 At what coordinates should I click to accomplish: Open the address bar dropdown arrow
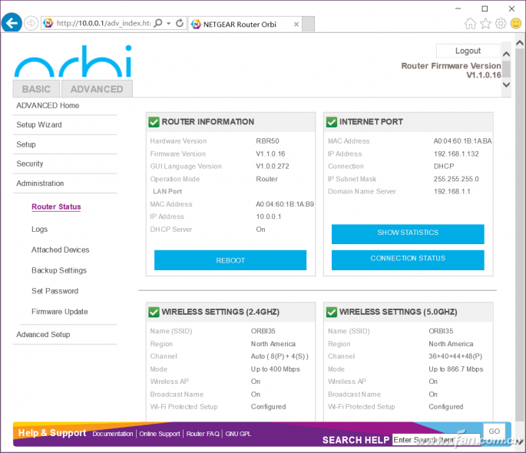(169, 23)
